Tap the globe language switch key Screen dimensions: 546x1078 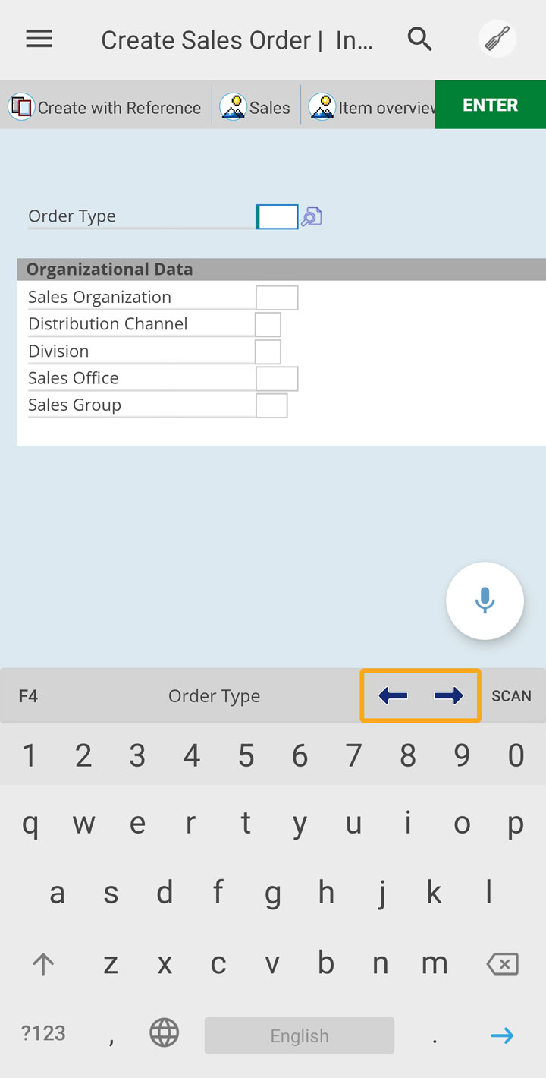165,1033
